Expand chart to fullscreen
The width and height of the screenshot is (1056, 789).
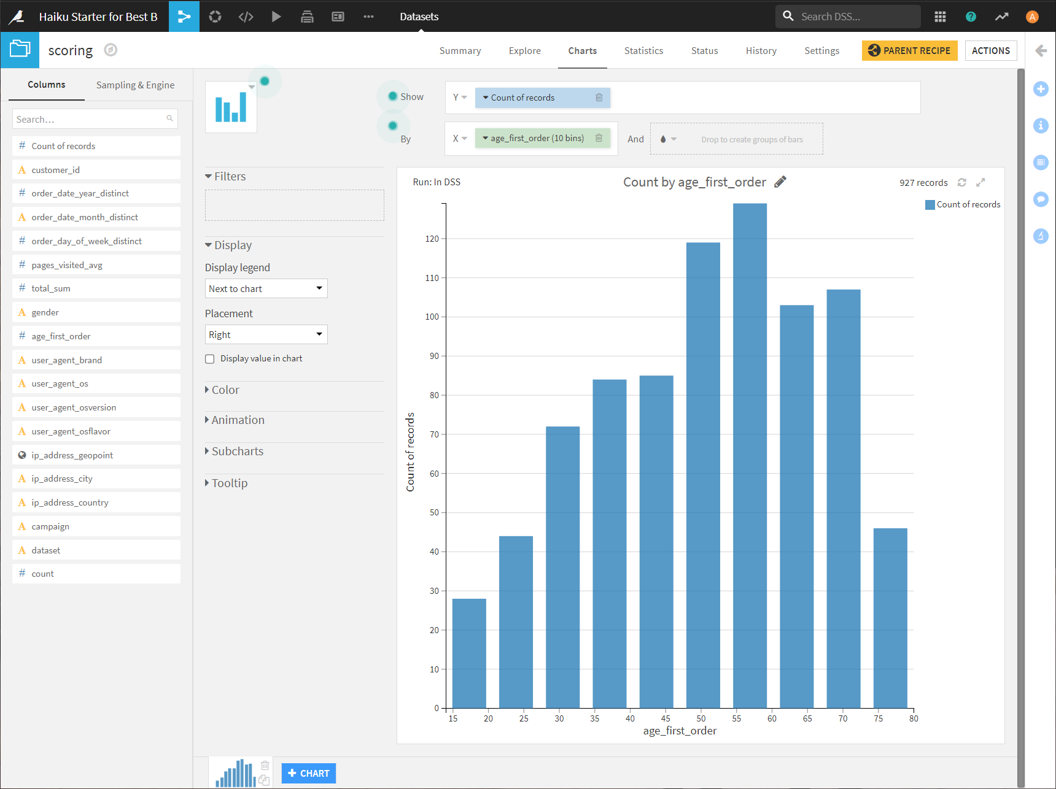[x=980, y=182]
